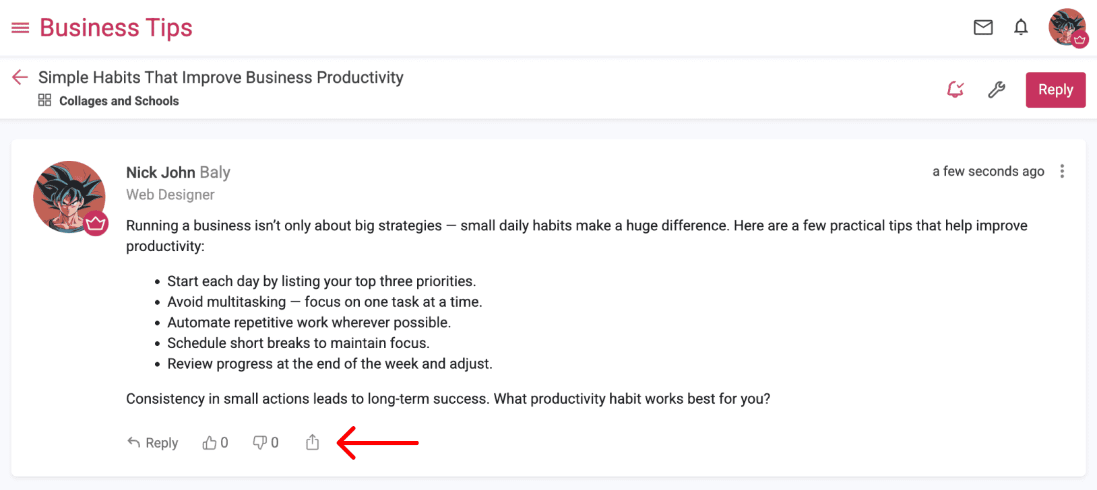
Task: Click the 'a few seconds ago' timestamp
Action: [988, 172]
